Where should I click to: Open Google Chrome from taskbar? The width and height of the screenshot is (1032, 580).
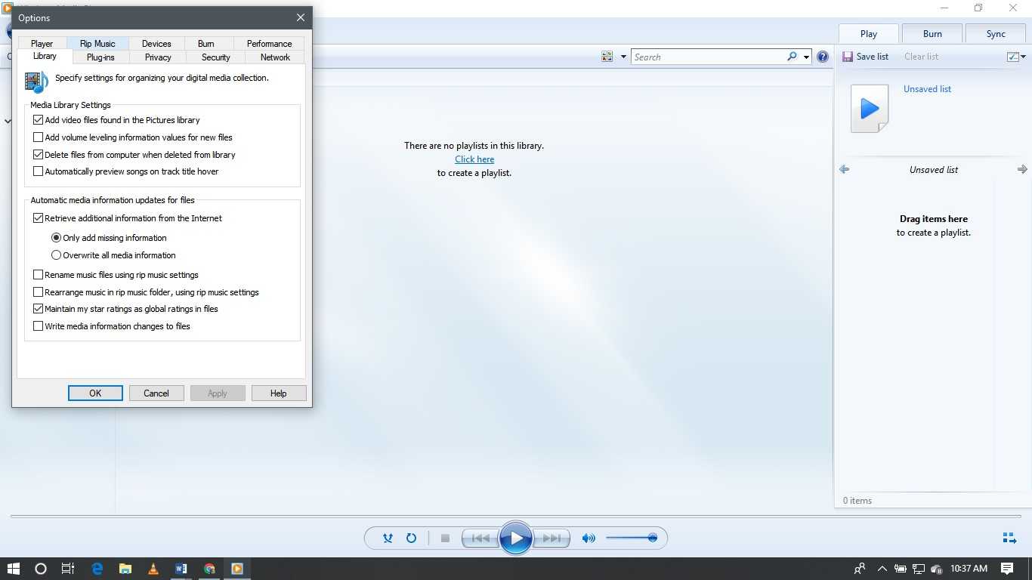tap(209, 569)
